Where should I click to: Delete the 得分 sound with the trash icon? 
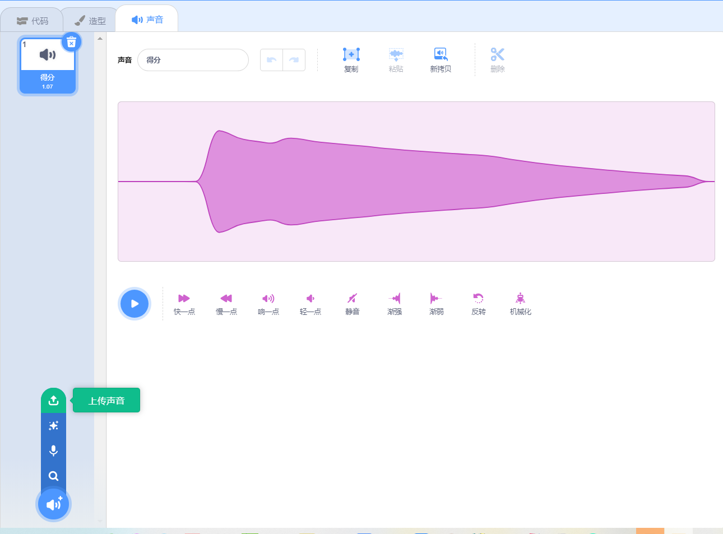[x=71, y=42]
